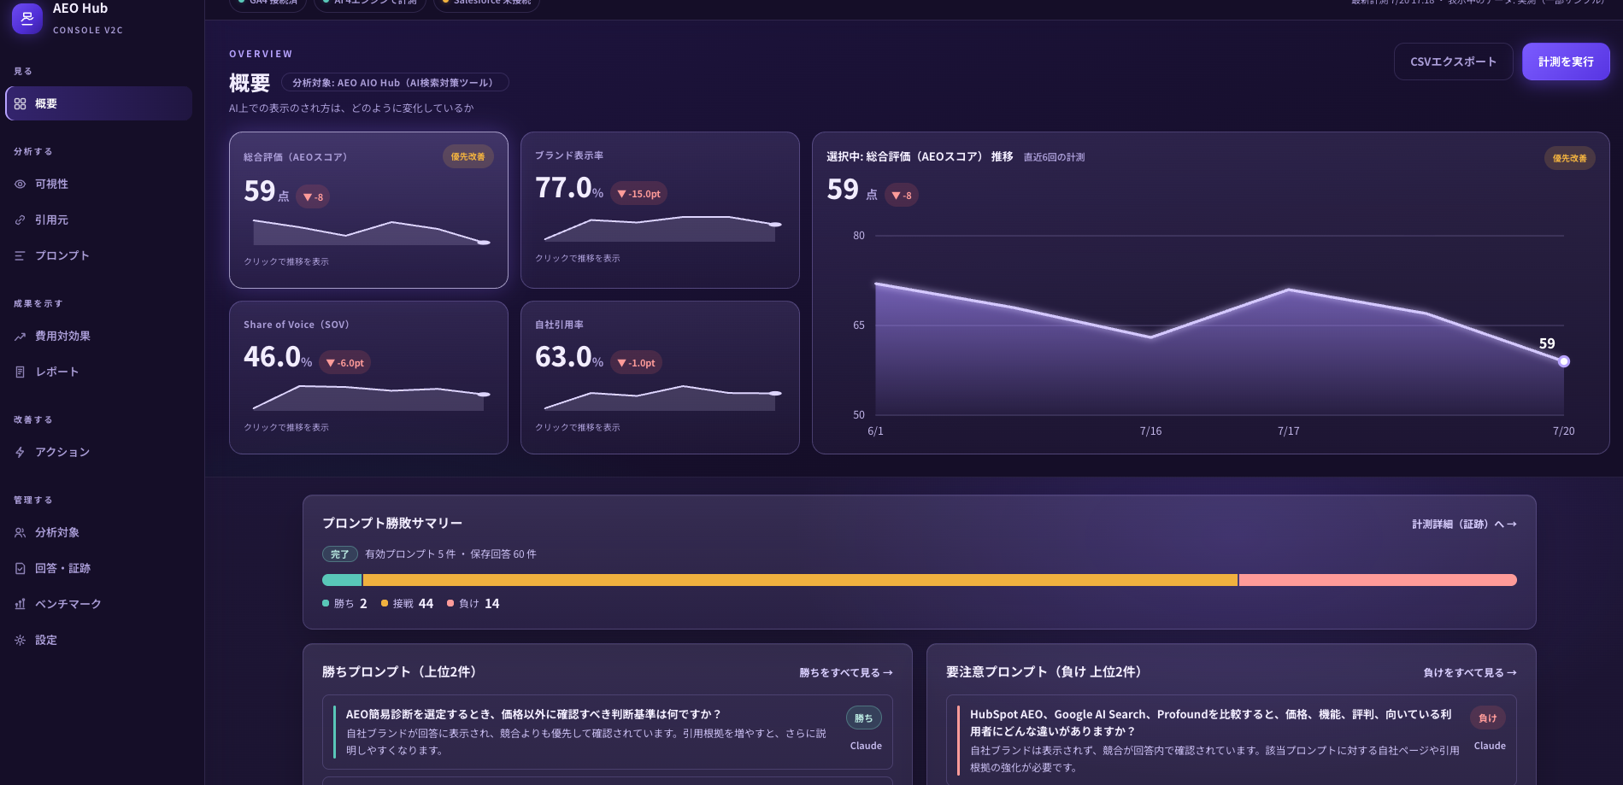The height and width of the screenshot is (785, 1623).
Task: Click the AEO Hub logo icon
Action: (x=27, y=18)
